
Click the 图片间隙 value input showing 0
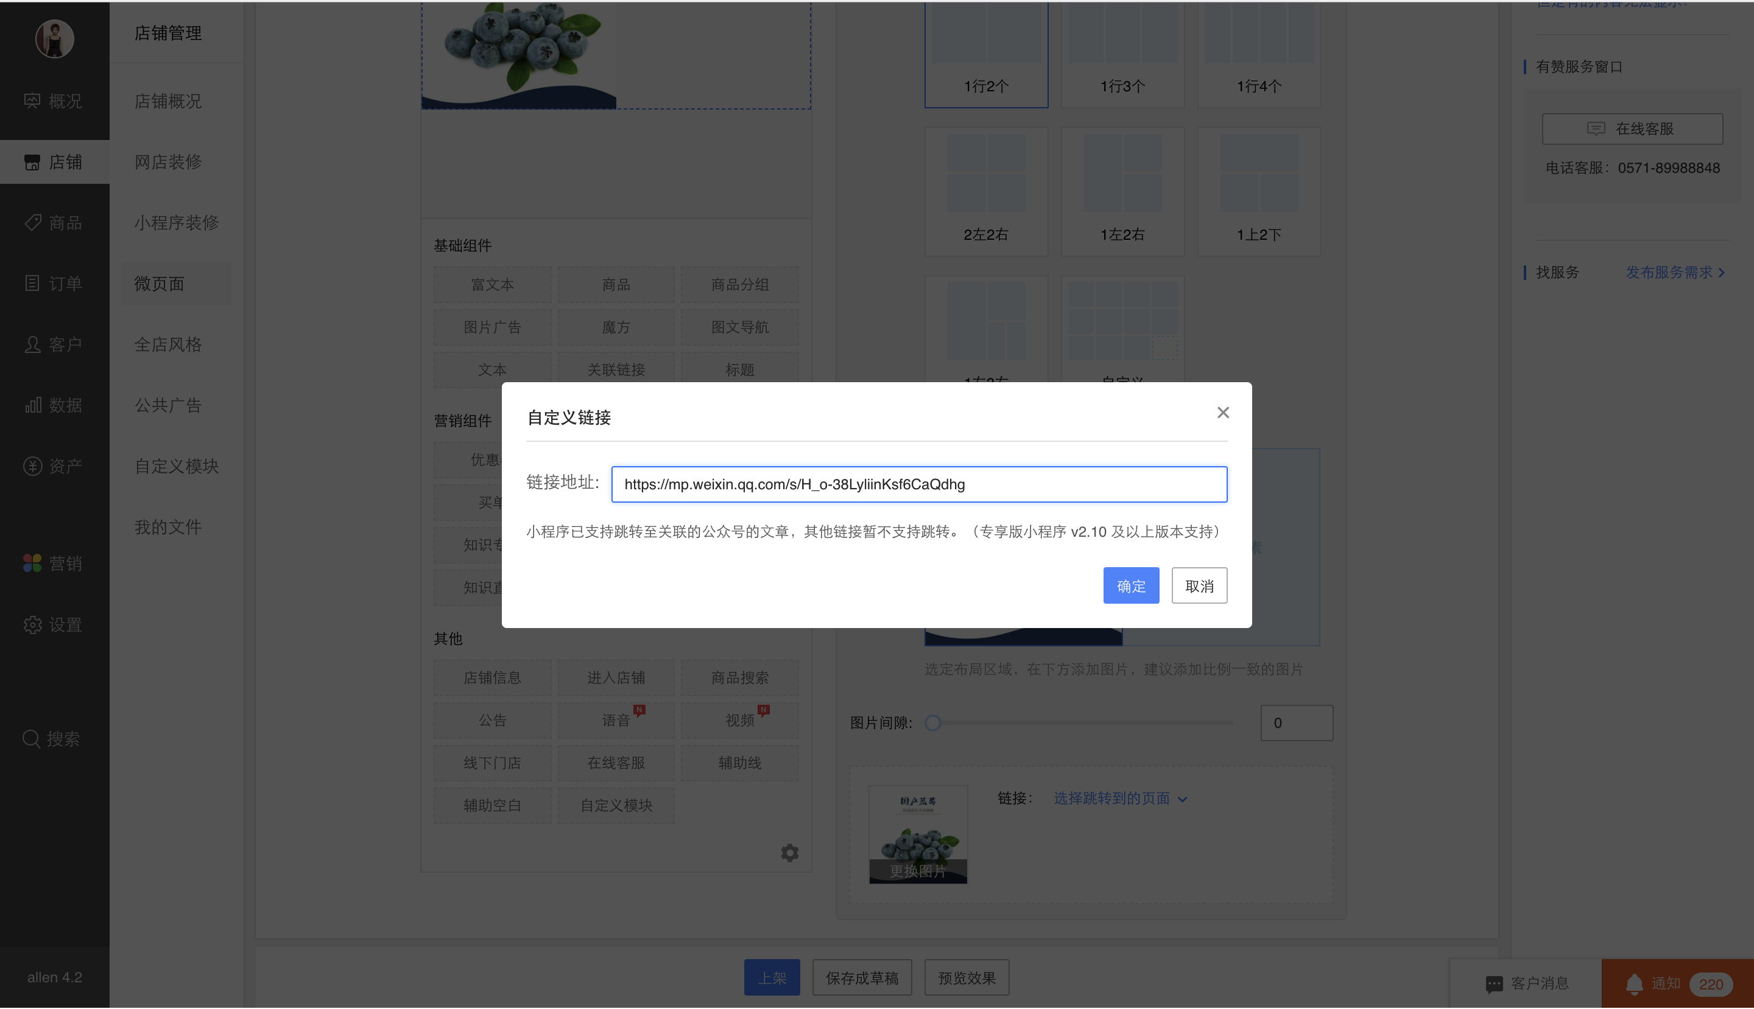(x=1296, y=723)
